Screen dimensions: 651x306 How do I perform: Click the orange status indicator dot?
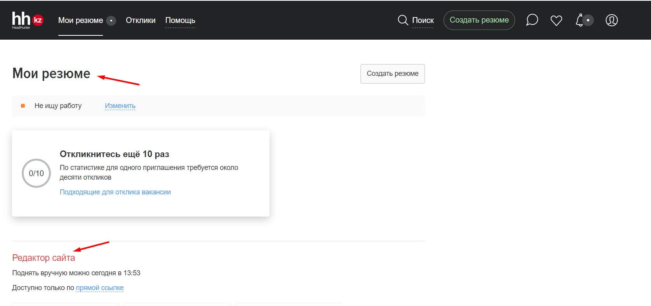23,106
